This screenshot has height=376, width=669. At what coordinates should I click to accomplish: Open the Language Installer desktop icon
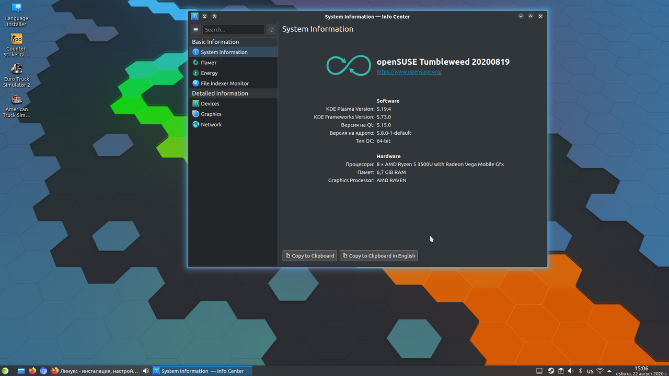pyautogui.click(x=17, y=15)
